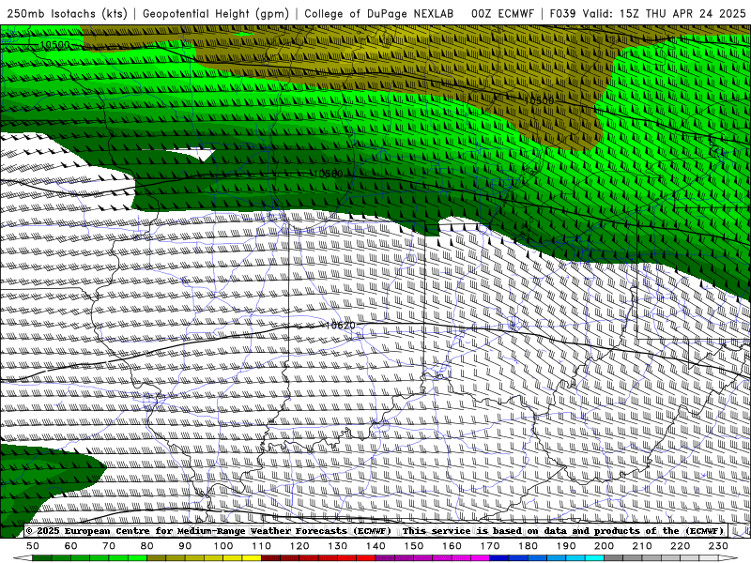
Task: Click the 'College of DuPage NEXLAB' label
Action: [379, 13]
